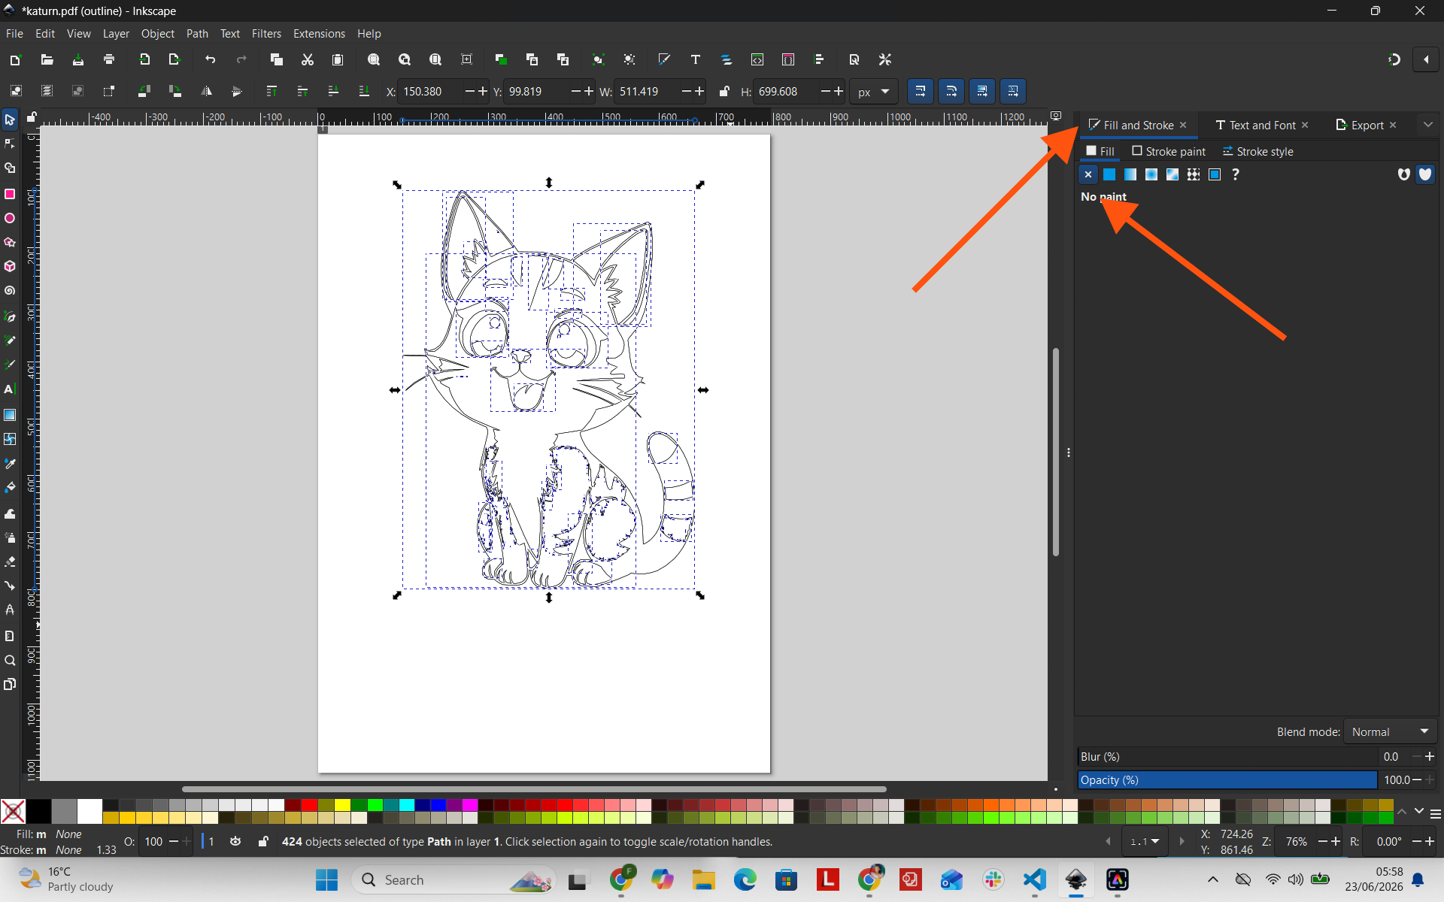
Task: Choose the Spray tool
Action: pyautogui.click(x=10, y=538)
